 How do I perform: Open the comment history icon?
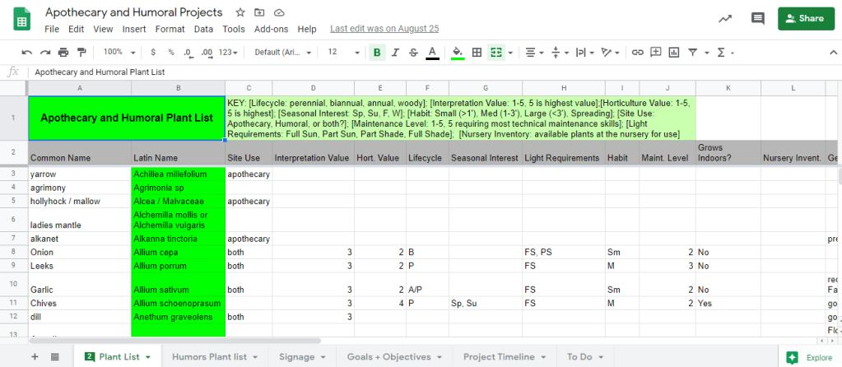pyautogui.click(x=757, y=18)
